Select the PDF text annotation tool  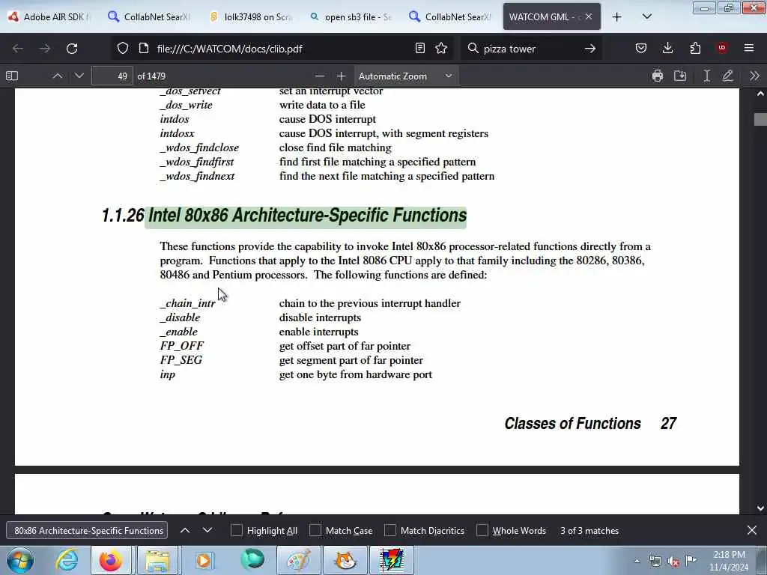707,76
